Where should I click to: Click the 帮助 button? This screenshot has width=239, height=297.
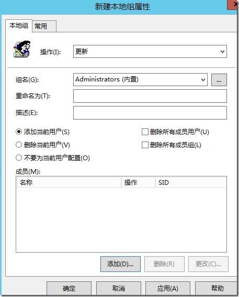tap(217, 288)
